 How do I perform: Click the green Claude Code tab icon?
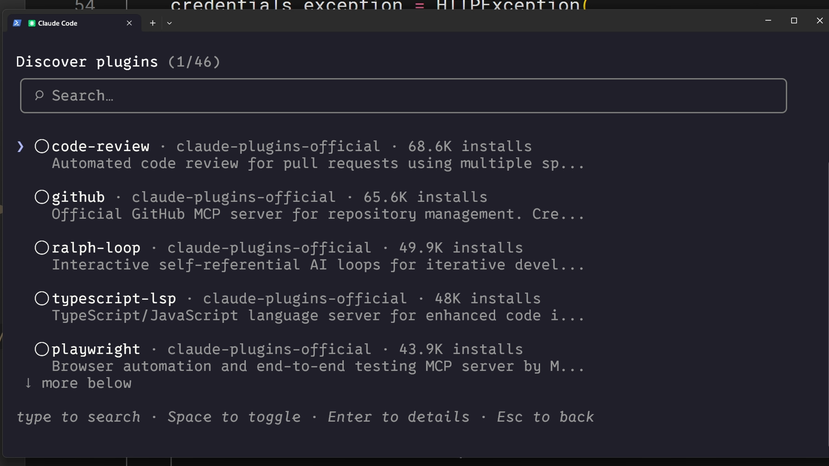pyautogui.click(x=32, y=23)
